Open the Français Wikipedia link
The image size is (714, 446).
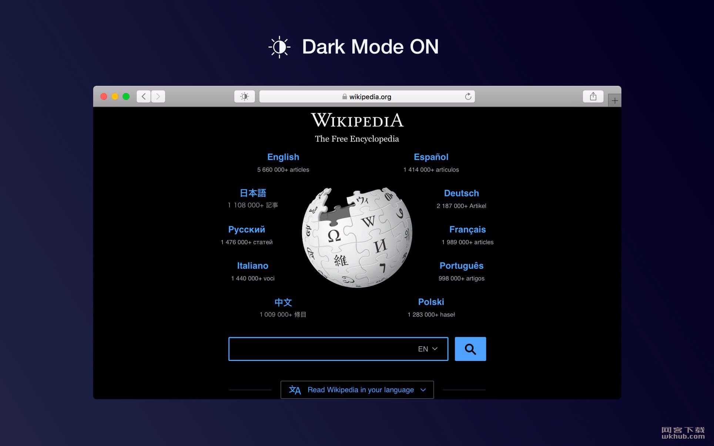(x=467, y=229)
